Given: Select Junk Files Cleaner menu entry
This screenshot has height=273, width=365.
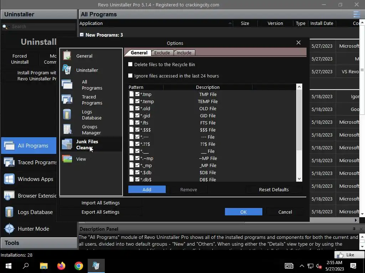Looking at the screenshot, I should [x=91, y=144].
